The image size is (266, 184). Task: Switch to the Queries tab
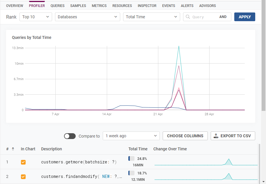click(x=58, y=6)
